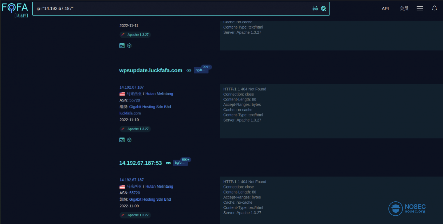This screenshot has height=224, width=443.
Task: Open the icon search tool in search bar
Action: (315, 9)
